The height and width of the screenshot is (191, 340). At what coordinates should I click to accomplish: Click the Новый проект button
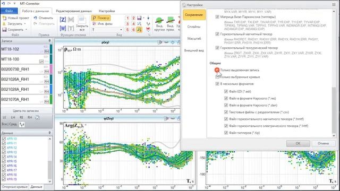15,18
